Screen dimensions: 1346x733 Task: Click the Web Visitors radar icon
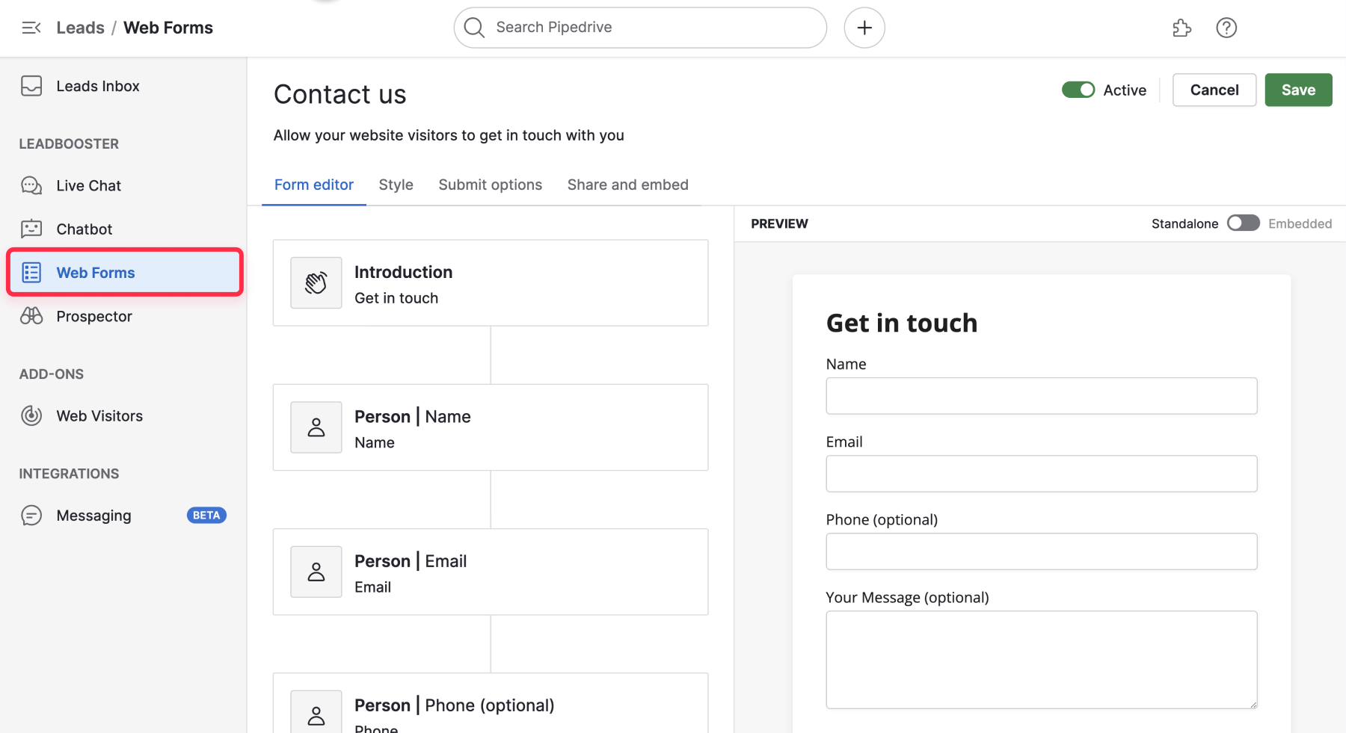31,415
